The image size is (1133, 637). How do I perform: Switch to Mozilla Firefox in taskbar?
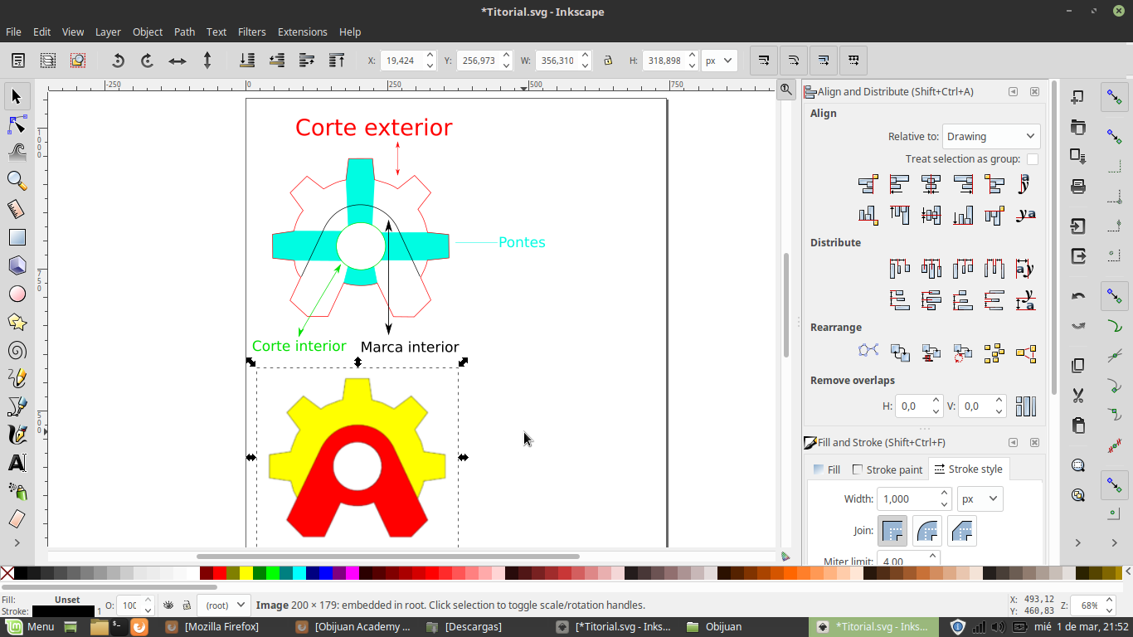(212, 627)
